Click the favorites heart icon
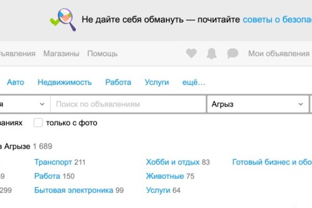Image resolution: width=312 pixels, height=208 pixels. click(191, 54)
